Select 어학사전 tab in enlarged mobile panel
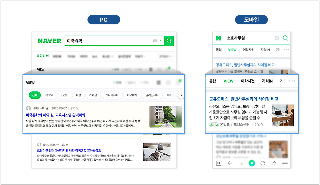The width and height of the screenshot is (320, 185). click(248, 81)
